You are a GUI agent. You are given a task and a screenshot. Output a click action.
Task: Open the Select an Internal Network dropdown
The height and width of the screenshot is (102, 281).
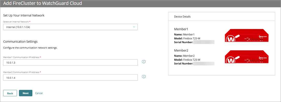tap(70, 27)
